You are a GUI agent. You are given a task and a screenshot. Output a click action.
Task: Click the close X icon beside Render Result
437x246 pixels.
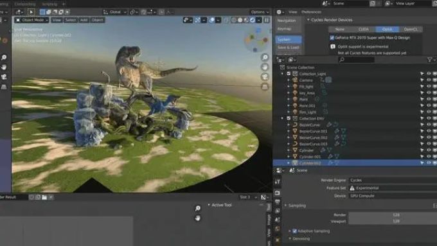51,197
